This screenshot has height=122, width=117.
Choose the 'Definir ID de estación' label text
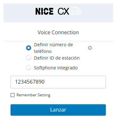pos(57,58)
